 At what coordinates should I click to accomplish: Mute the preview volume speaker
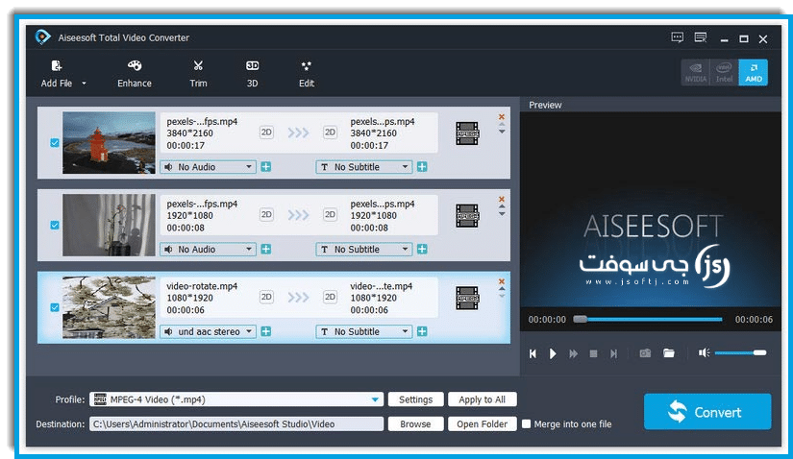[704, 352]
